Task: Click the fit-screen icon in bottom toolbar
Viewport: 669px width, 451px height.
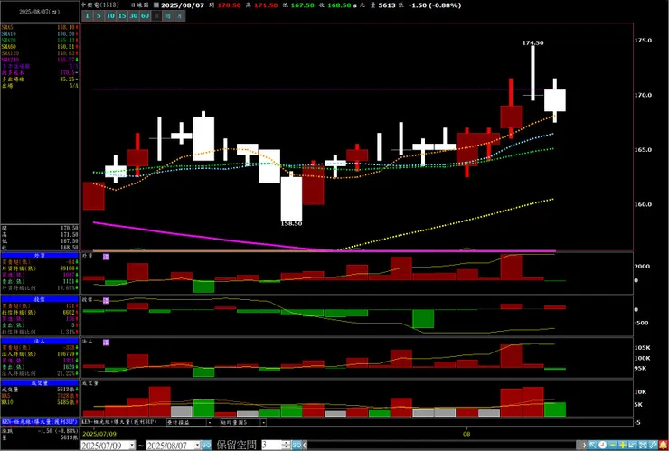Action: coord(643,445)
